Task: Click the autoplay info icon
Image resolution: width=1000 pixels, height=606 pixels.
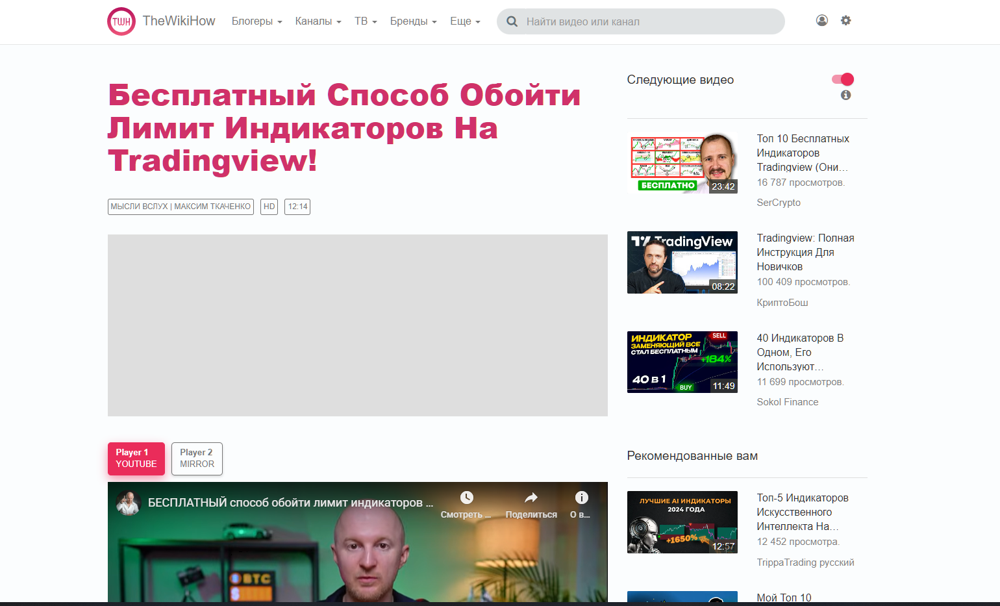Action: (845, 95)
